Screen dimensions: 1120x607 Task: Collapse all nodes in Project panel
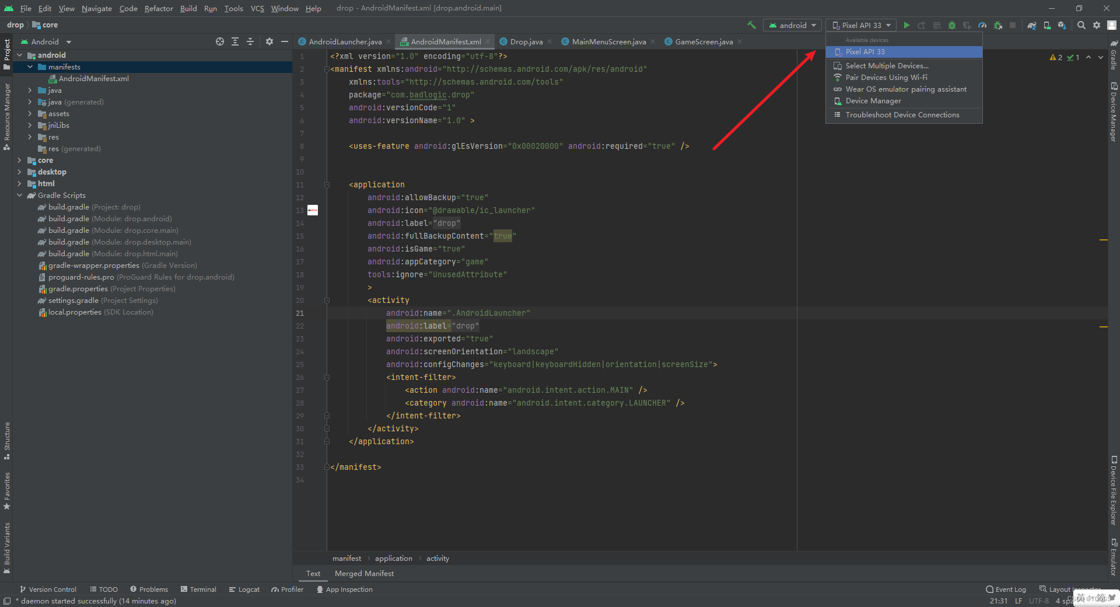pyautogui.click(x=250, y=41)
